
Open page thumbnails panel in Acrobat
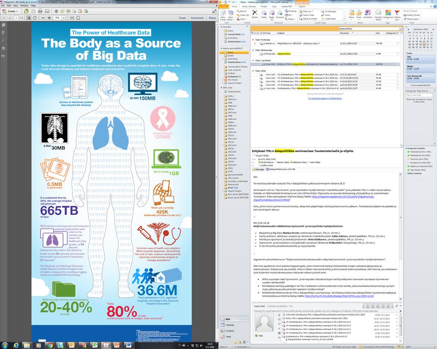click(3, 25)
